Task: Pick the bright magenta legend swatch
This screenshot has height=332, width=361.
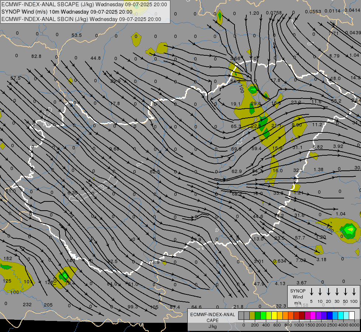Action: (x=313, y=316)
